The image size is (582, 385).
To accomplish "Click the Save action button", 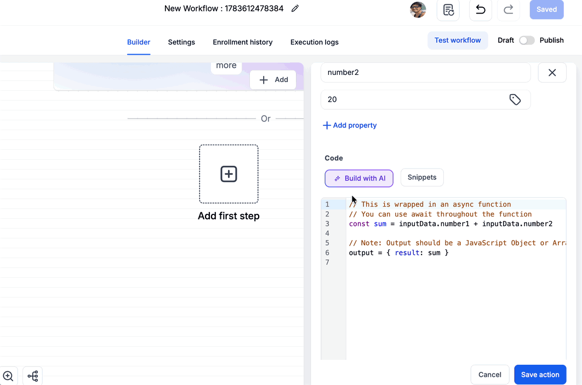I will coord(540,375).
